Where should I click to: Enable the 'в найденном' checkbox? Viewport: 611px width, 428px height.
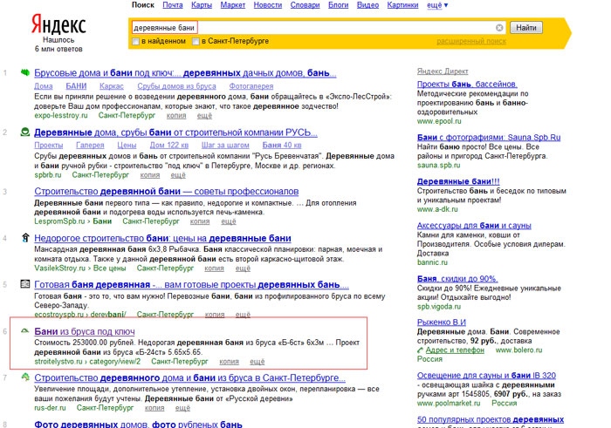pyautogui.click(x=135, y=41)
